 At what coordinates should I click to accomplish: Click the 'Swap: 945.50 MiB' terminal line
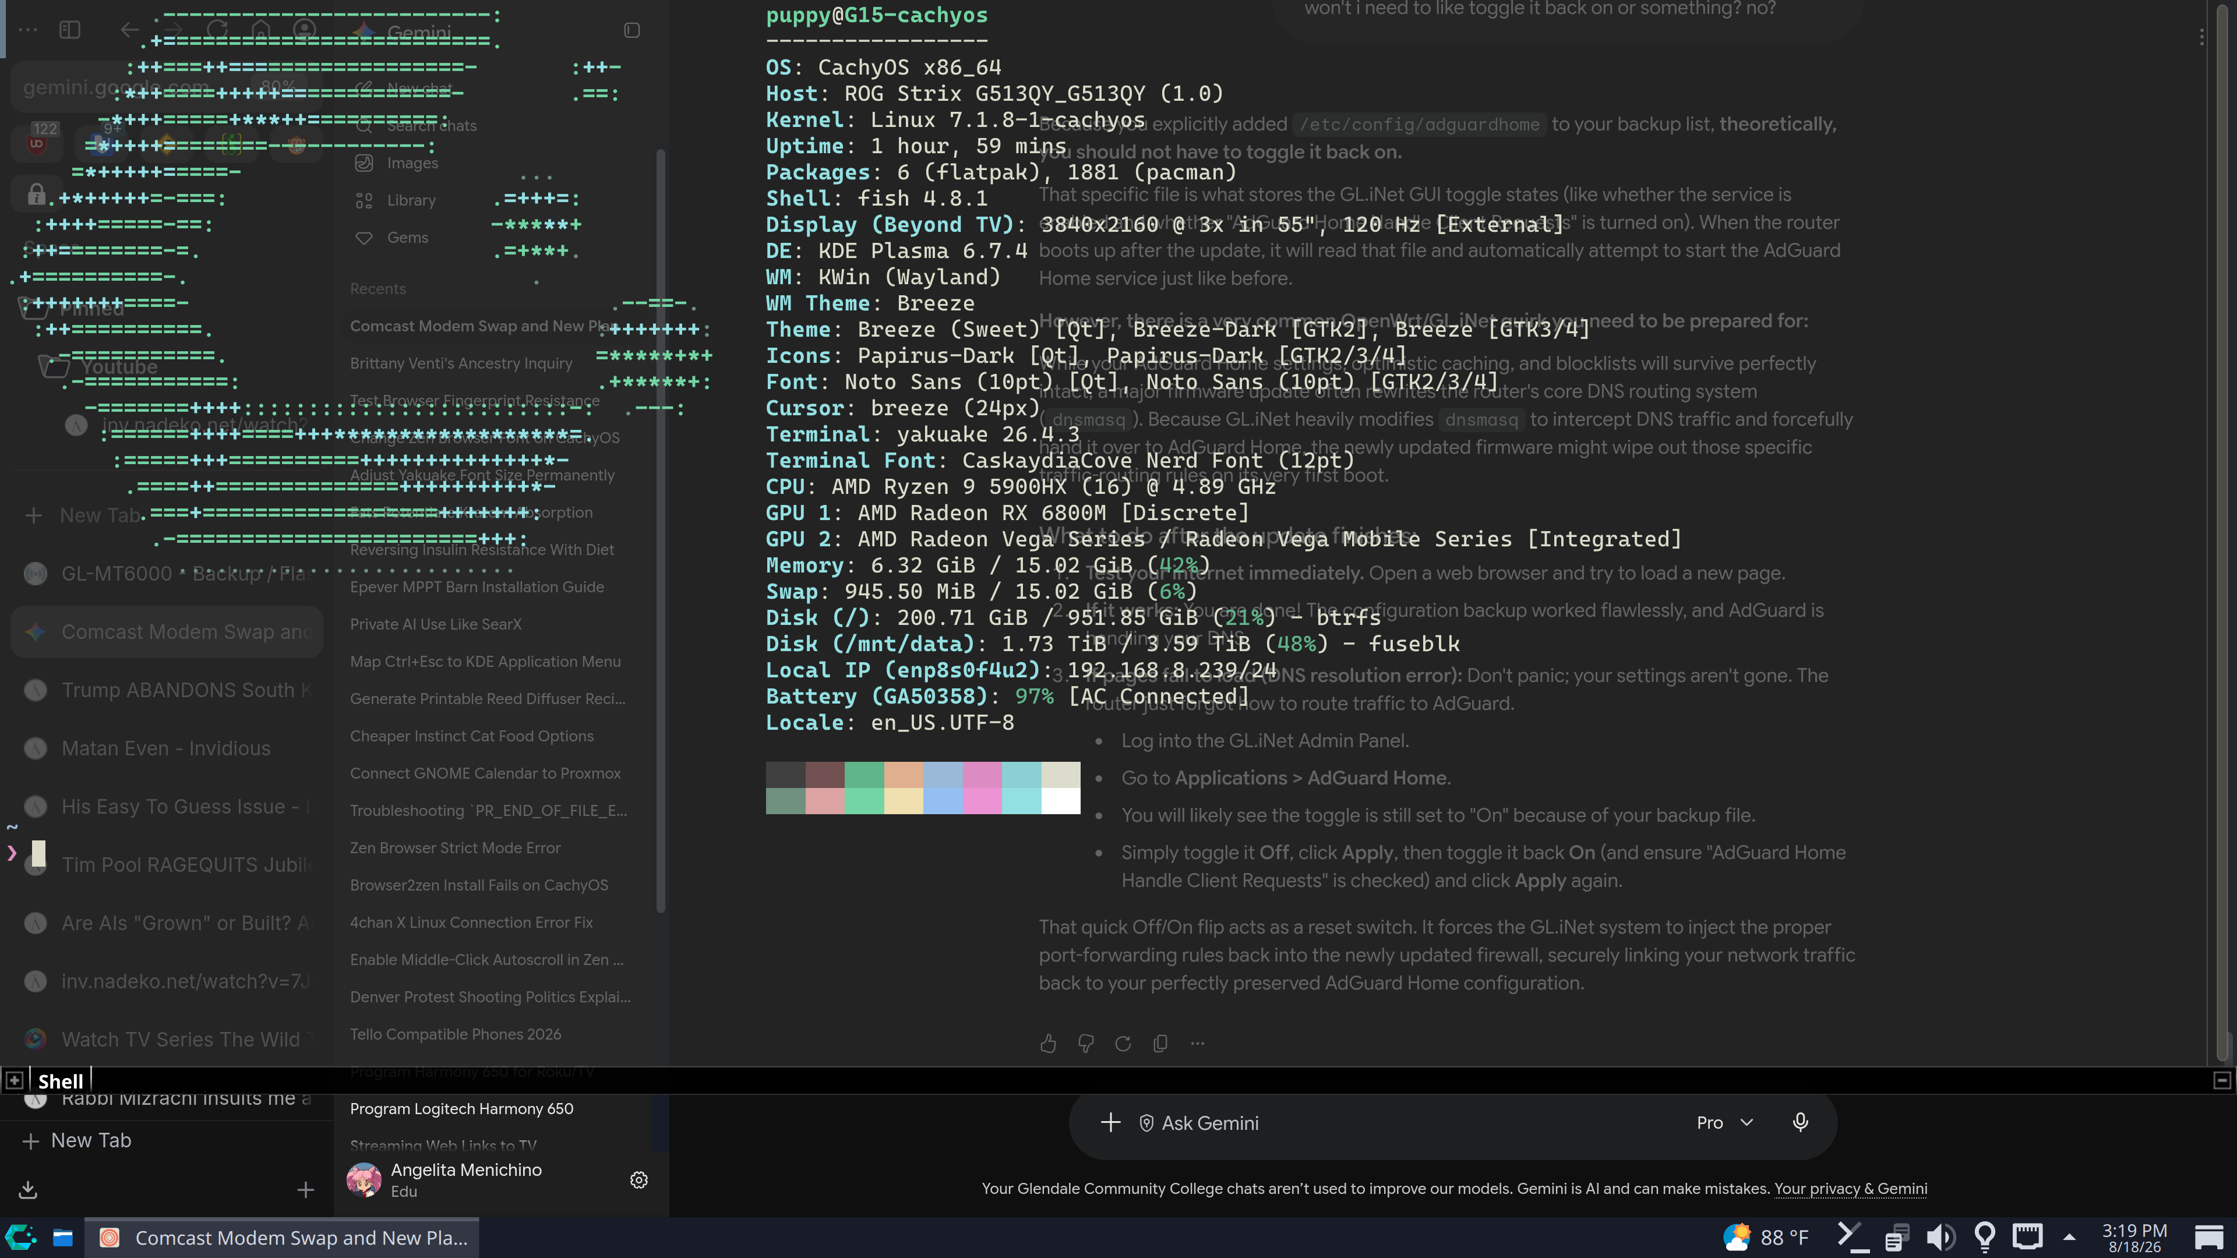click(x=981, y=591)
